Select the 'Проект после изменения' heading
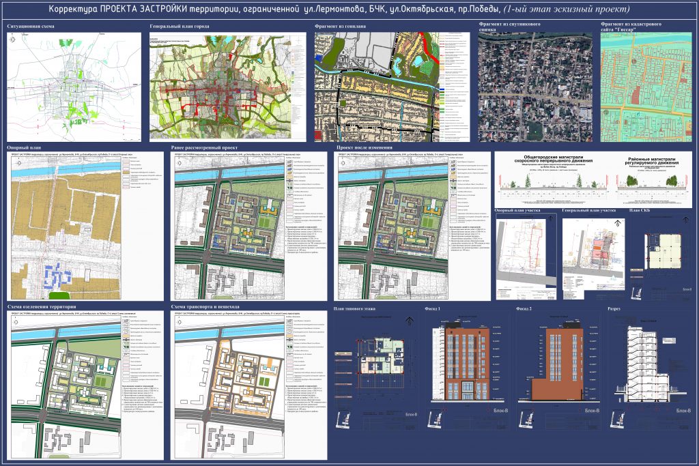The height and width of the screenshot is (466, 699). pyautogui.click(x=365, y=147)
